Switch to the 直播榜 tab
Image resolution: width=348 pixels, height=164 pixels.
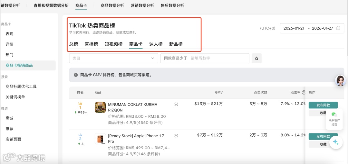pyautogui.click(x=91, y=44)
